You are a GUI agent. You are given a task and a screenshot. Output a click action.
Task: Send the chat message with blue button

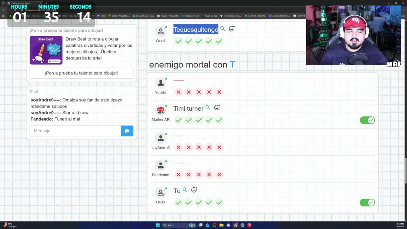(x=127, y=131)
